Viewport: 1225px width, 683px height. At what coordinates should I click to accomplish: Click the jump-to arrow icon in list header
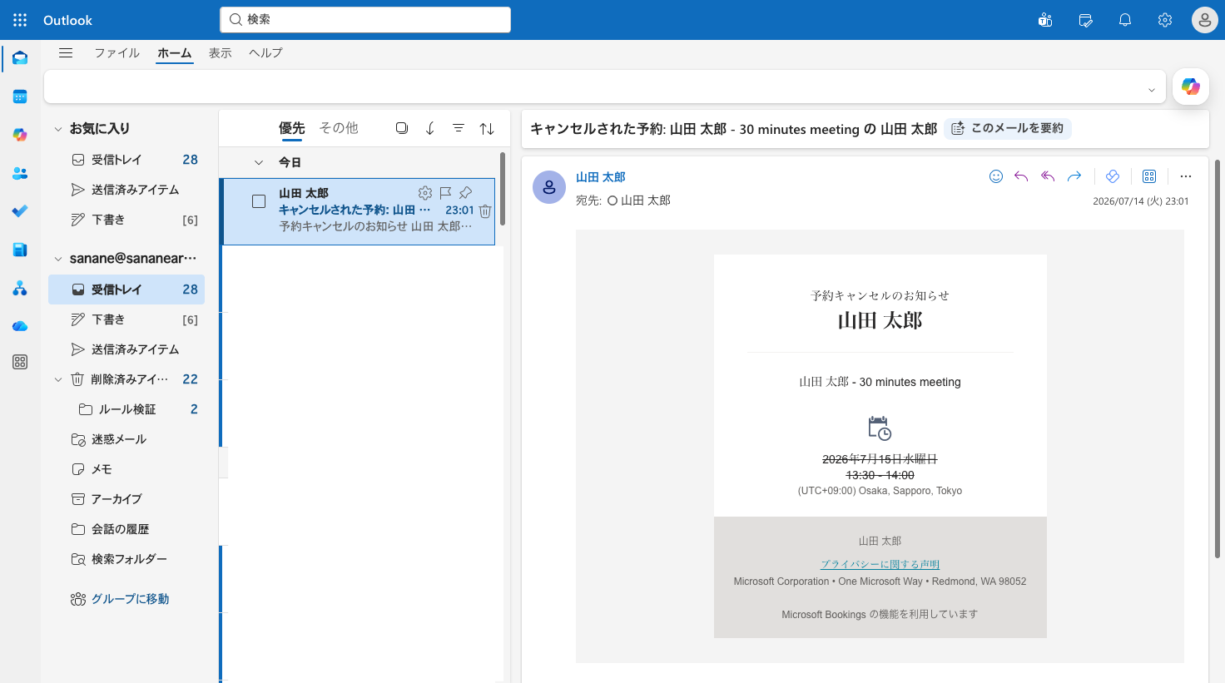pyautogui.click(x=430, y=128)
